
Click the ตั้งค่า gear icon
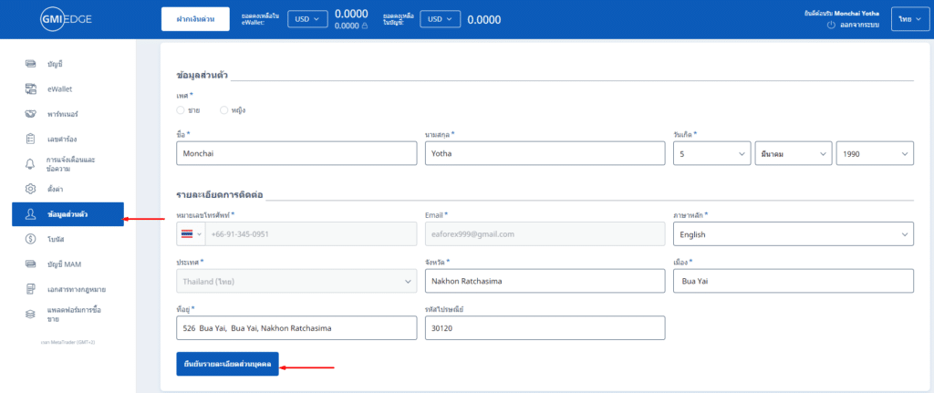[30, 189]
